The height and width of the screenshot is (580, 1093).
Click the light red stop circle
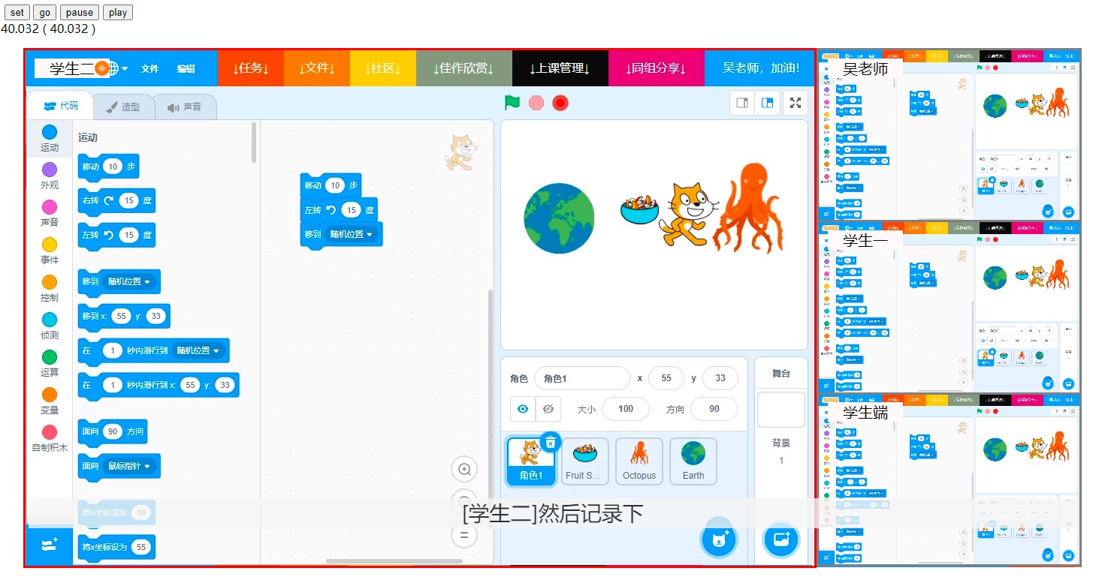coord(536,103)
